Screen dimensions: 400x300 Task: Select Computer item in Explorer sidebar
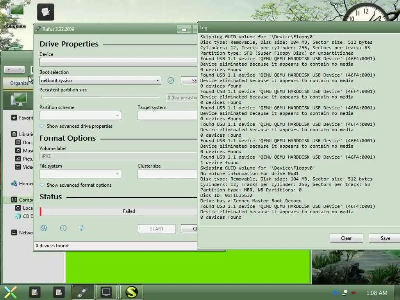coord(19,200)
